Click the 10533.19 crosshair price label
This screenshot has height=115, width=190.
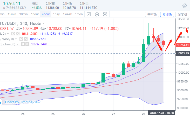pos(183,53)
